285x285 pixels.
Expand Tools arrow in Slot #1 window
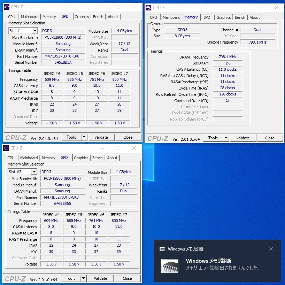[x=84, y=137]
